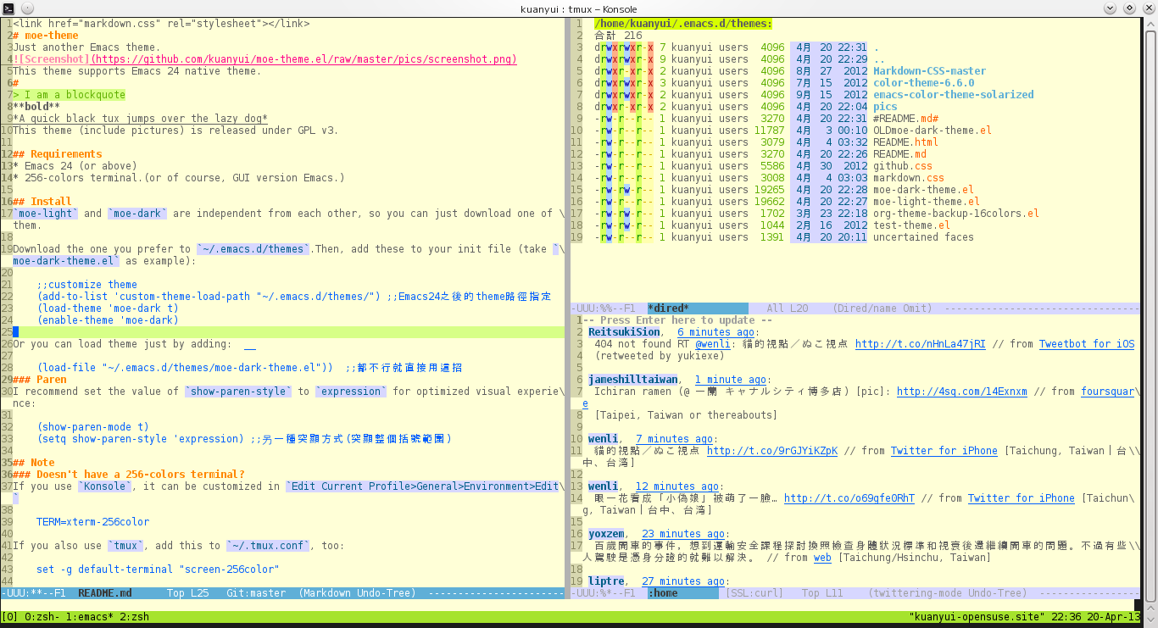Click "(twittering-mode Undo-Tree)" mode indicator

pyautogui.click(x=948, y=593)
